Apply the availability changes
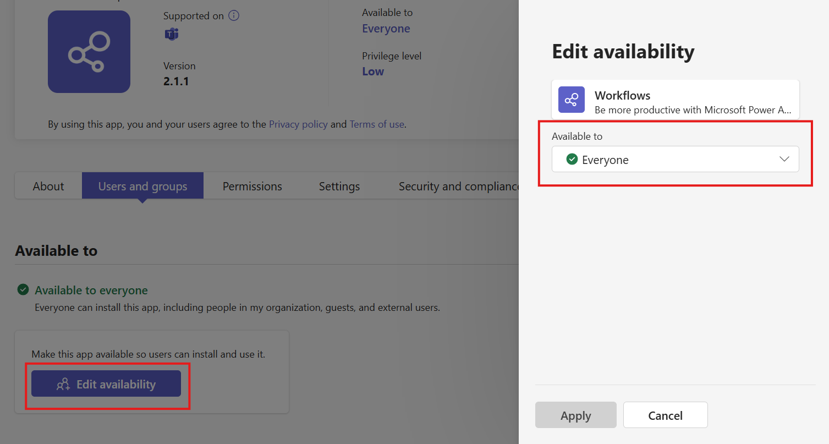The width and height of the screenshot is (829, 444). 575,415
